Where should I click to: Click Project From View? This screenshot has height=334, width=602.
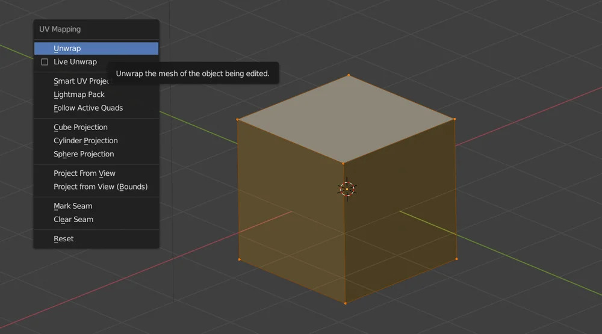pos(84,173)
